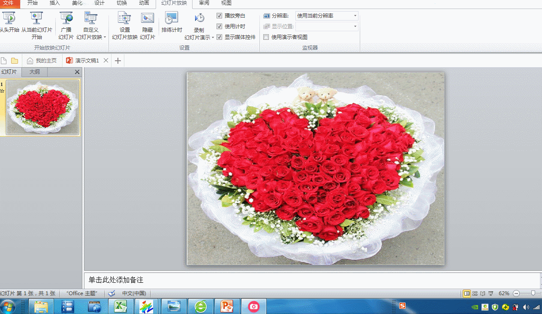Select the Slide Show (幻灯片放映) ribbon tab
This screenshot has height=314, width=542.
pos(174,3)
